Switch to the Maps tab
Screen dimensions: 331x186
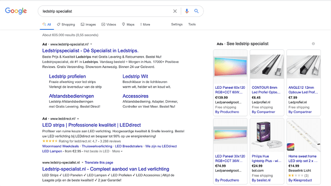pyautogui.click(x=128, y=25)
